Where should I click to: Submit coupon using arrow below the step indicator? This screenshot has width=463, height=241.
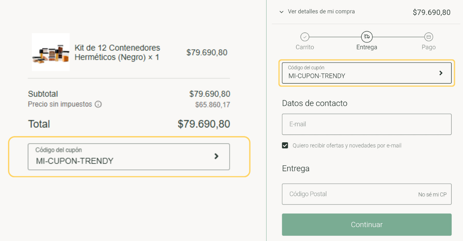coord(441,73)
